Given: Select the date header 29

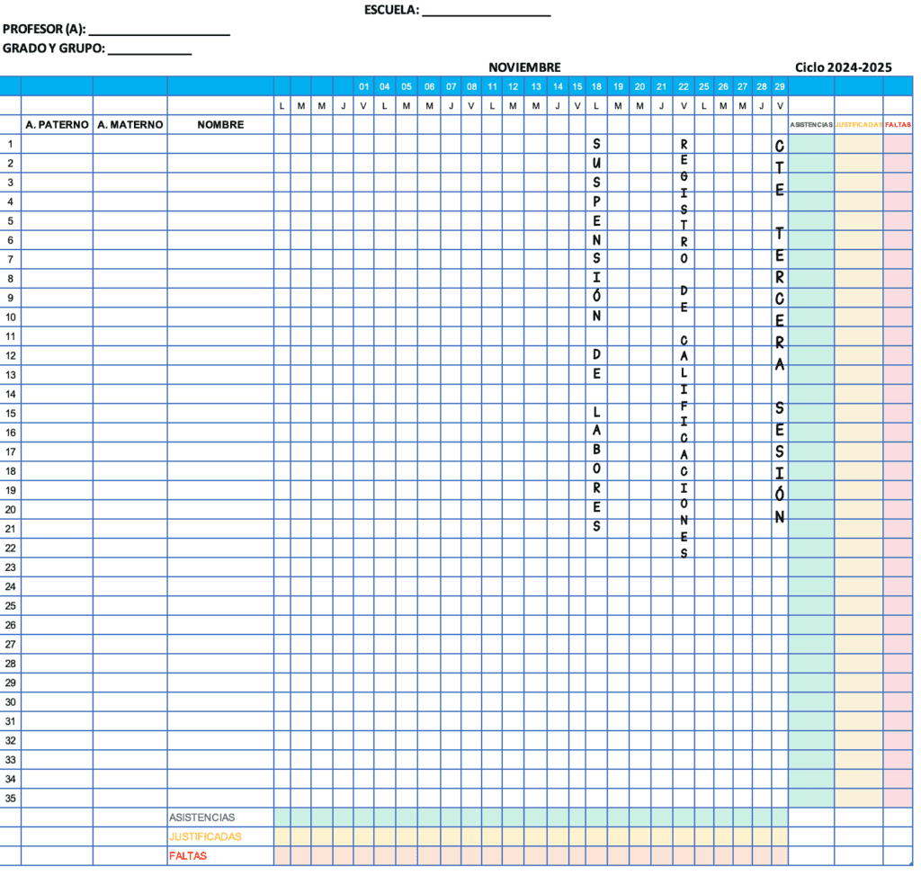Looking at the screenshot, I should 779,86.
